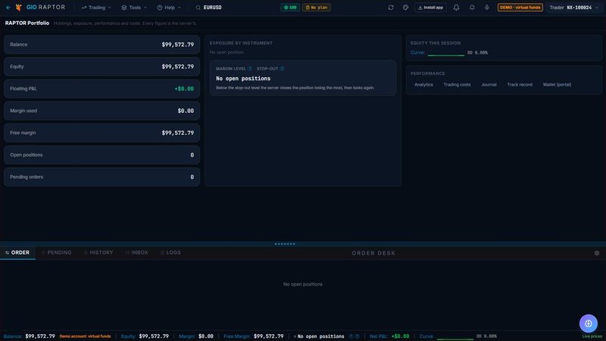Viewport: 606px width, 341px height.
Task: Click the first help icon in status bar
Action: click(351, 336)
